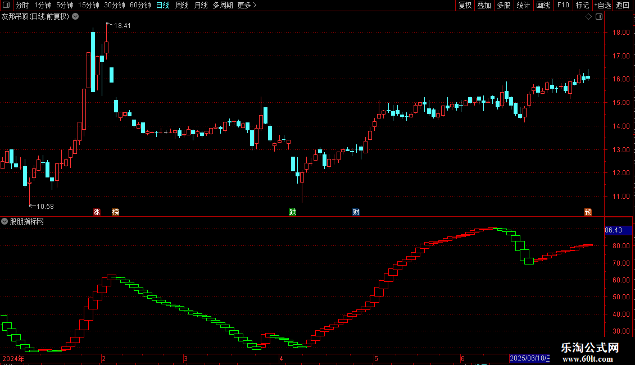This screenshot has width=635, height=365.
Task: Click the blue 财 financial marker
Action: [356, 212]
